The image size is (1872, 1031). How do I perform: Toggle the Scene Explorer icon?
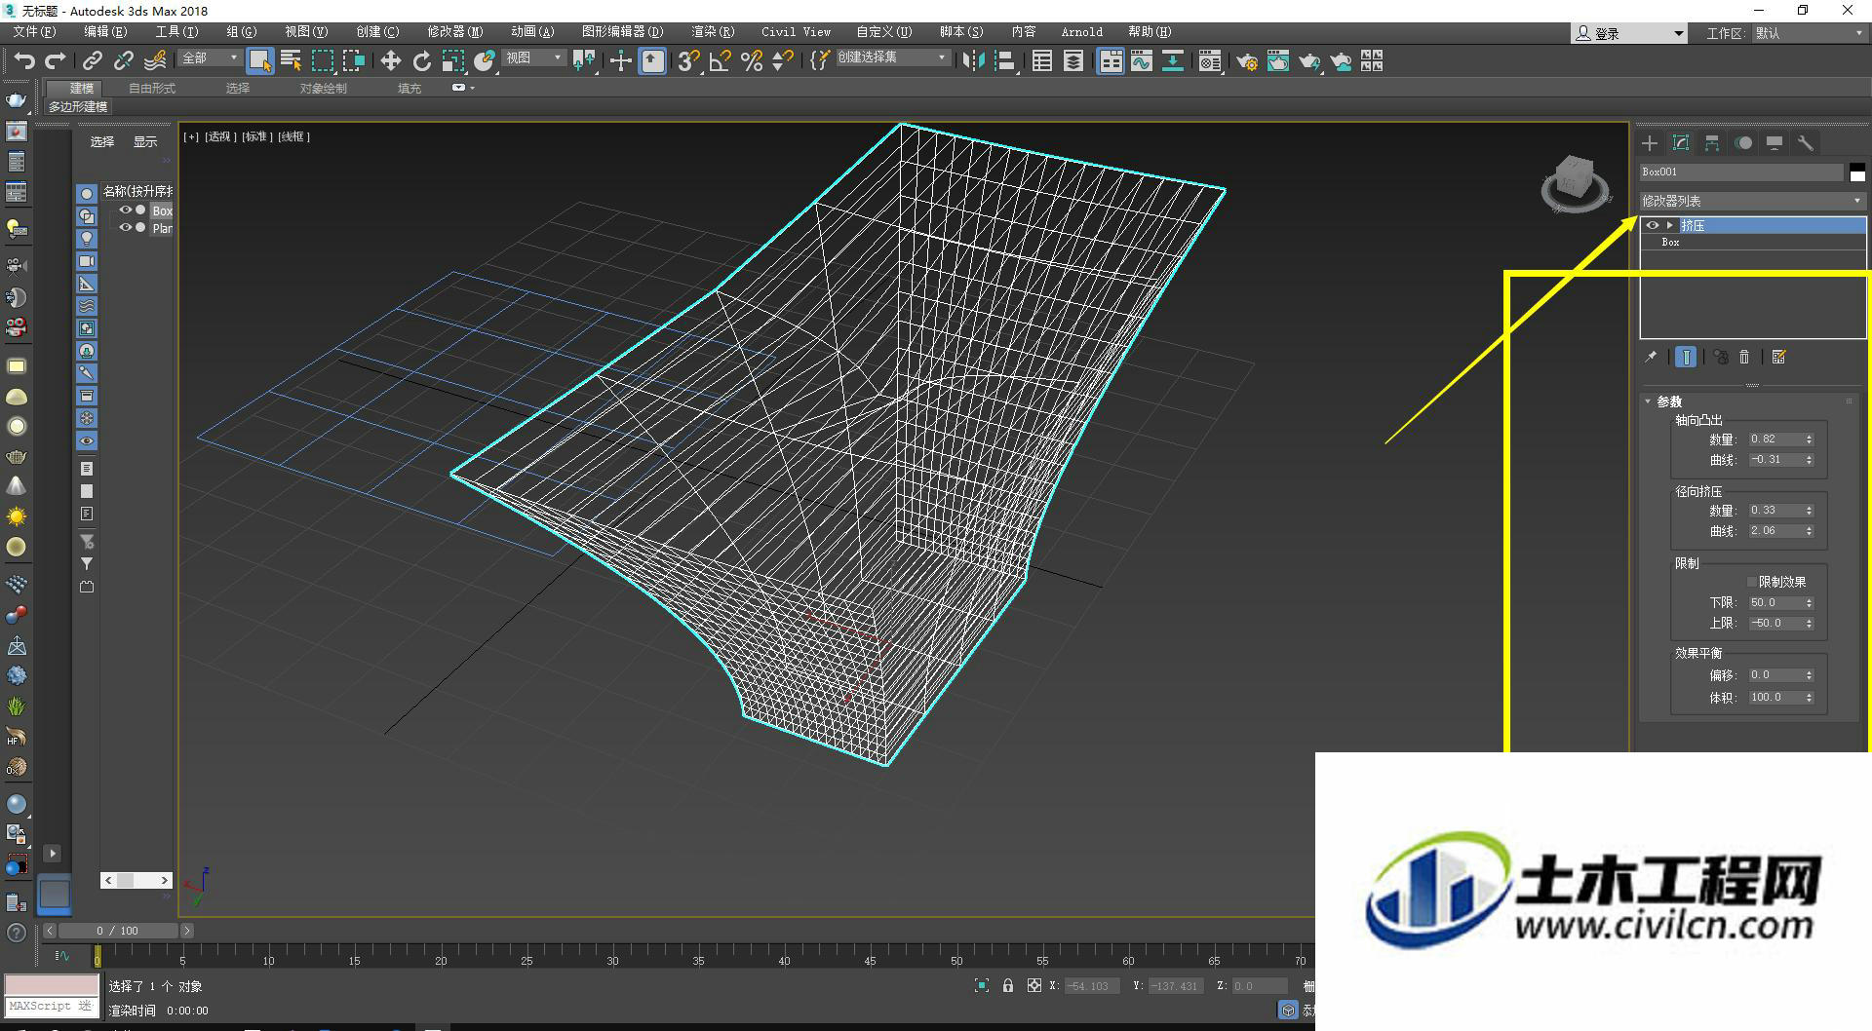[1042, 60]
